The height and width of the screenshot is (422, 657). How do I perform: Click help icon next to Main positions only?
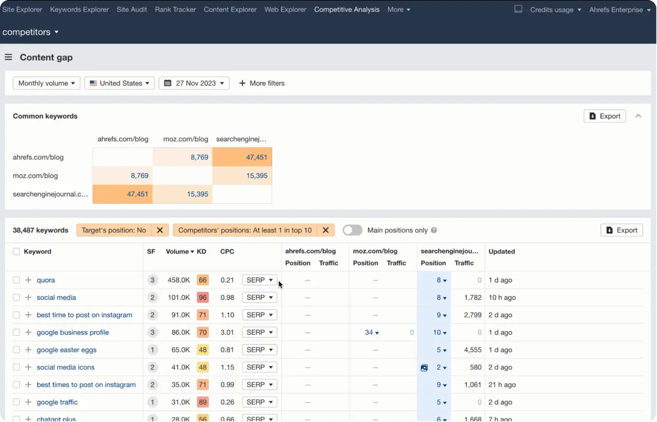434,230
